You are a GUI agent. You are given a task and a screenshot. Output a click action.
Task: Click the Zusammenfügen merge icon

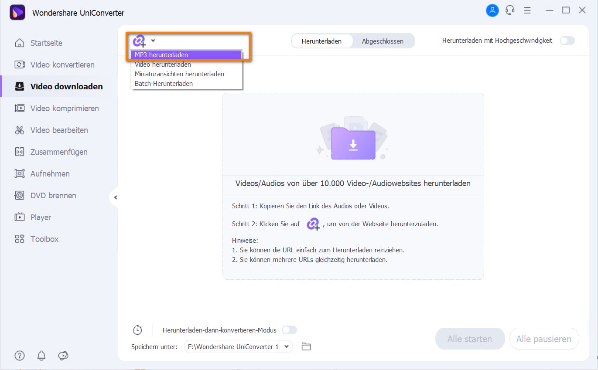[20, 152]
